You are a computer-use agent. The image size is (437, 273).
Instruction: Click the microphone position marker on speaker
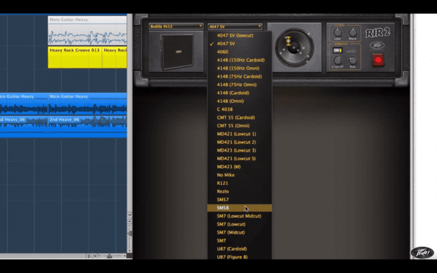(289, 42)
